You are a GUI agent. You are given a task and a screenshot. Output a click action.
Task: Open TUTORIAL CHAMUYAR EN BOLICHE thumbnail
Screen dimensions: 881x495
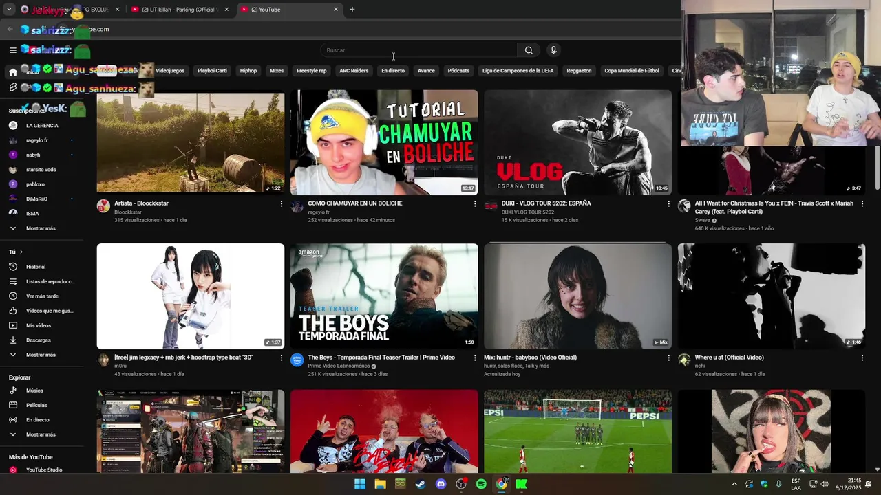tap(384, 143)
